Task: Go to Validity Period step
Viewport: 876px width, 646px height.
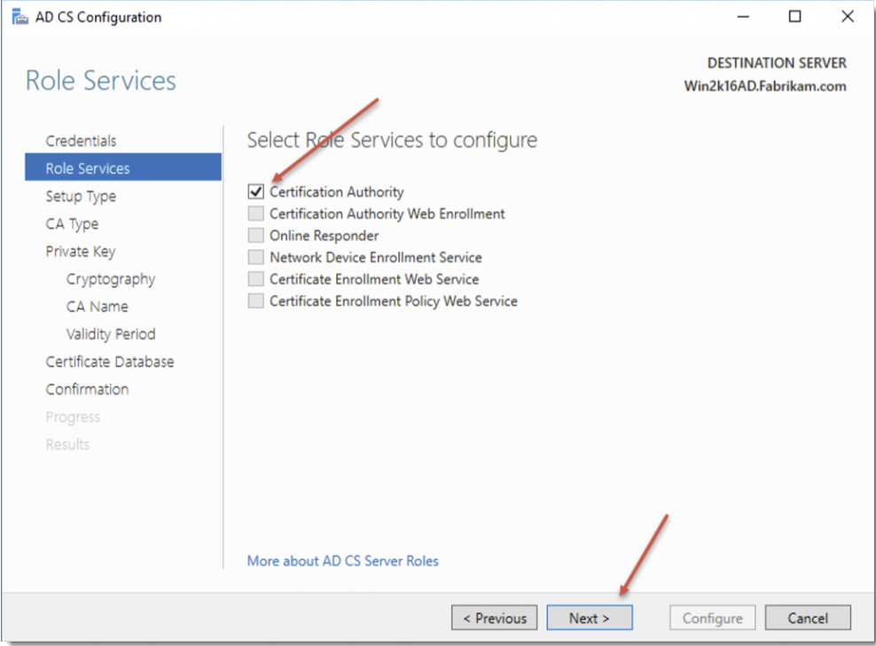Action: (111, 334)
